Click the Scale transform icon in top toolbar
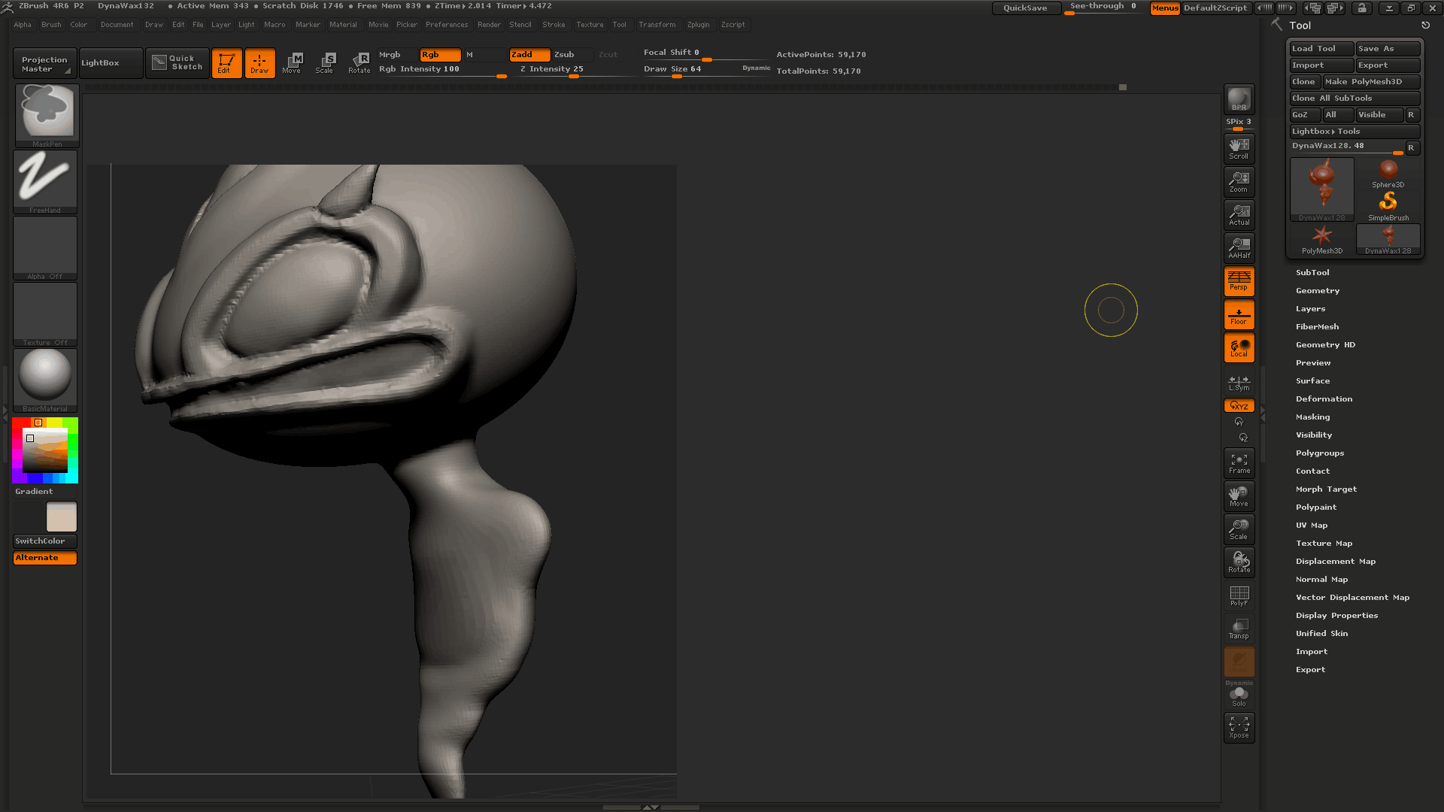Screen dimensions: 1444x812 (325, 62)
